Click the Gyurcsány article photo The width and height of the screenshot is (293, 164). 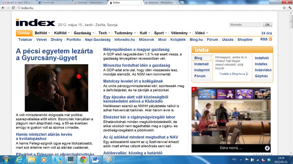click(x=56, y=88)
